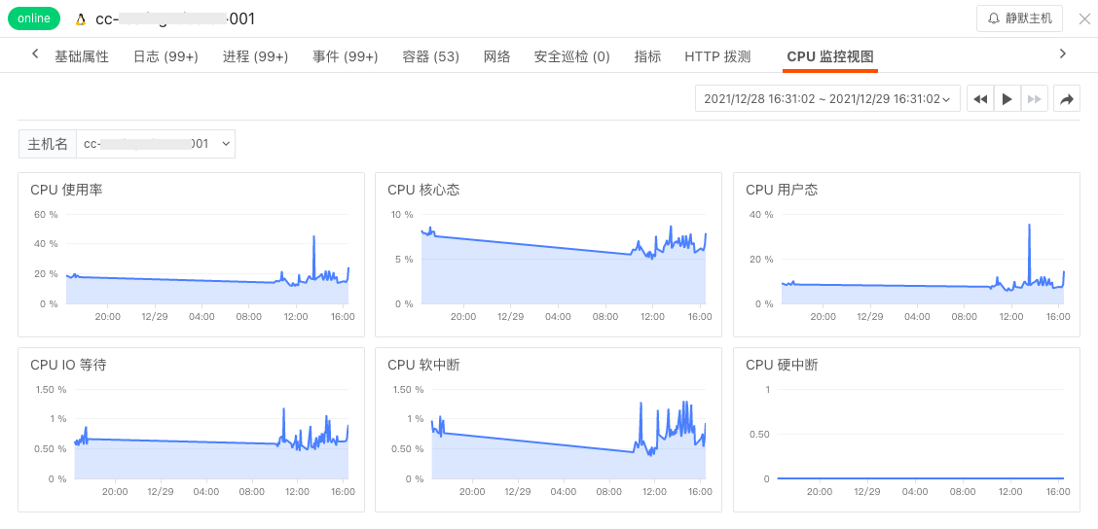Go to the 安全巡检 (0) tab
Image resolution: width=1098 pixels, height=529 pixels.
click(572, 56)
